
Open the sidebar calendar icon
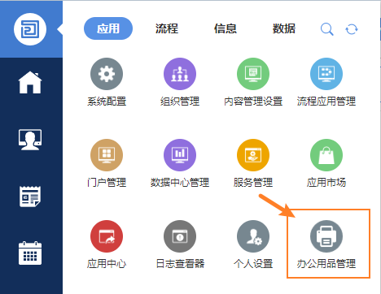(30, 253)
